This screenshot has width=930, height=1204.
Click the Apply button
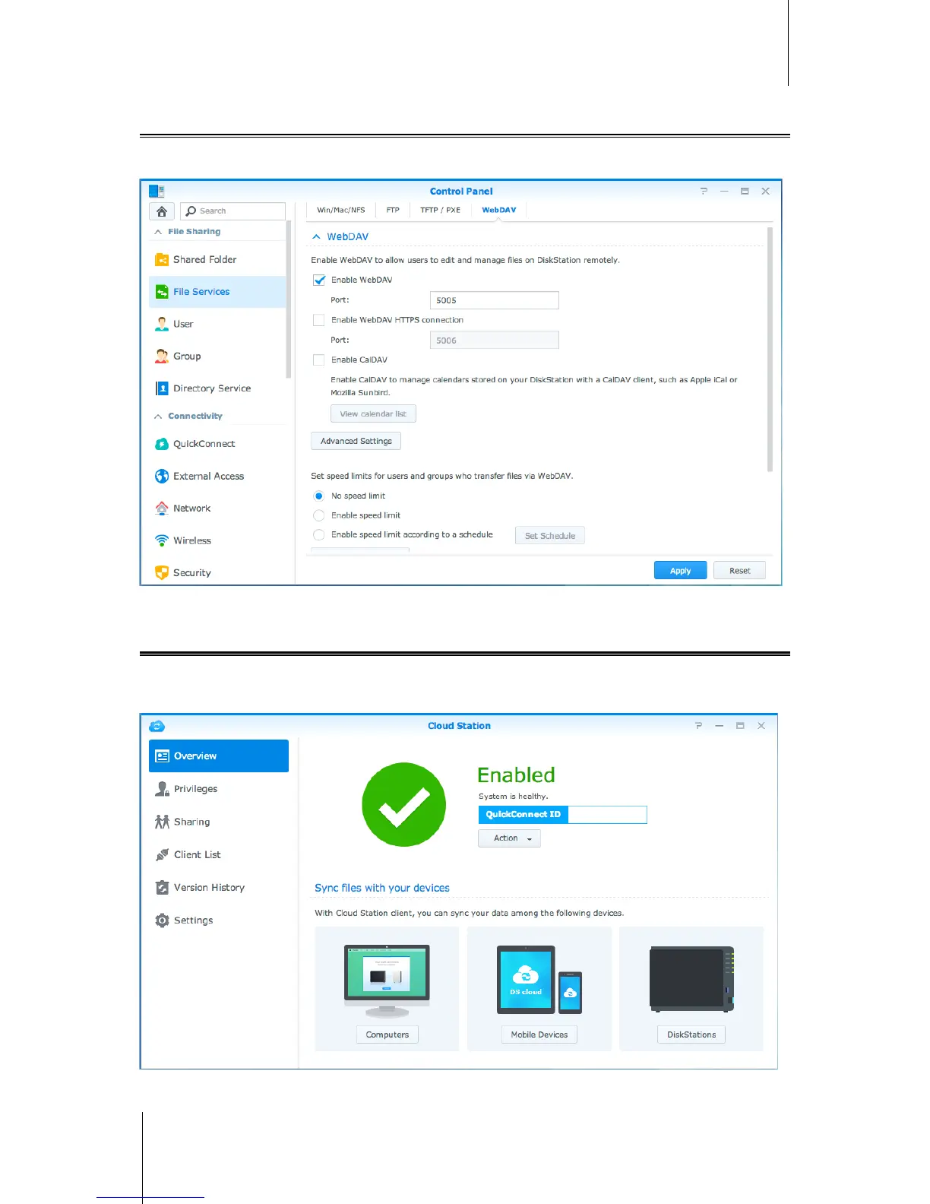click(681, 571)
